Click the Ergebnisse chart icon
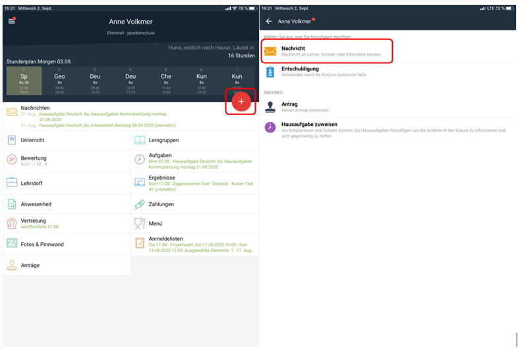The image size is (518, 351). (140, 182)
